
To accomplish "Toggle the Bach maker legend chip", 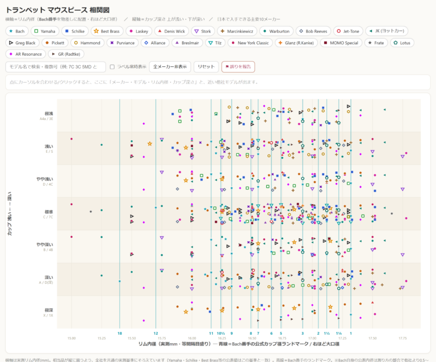I will tap(17, 31).
